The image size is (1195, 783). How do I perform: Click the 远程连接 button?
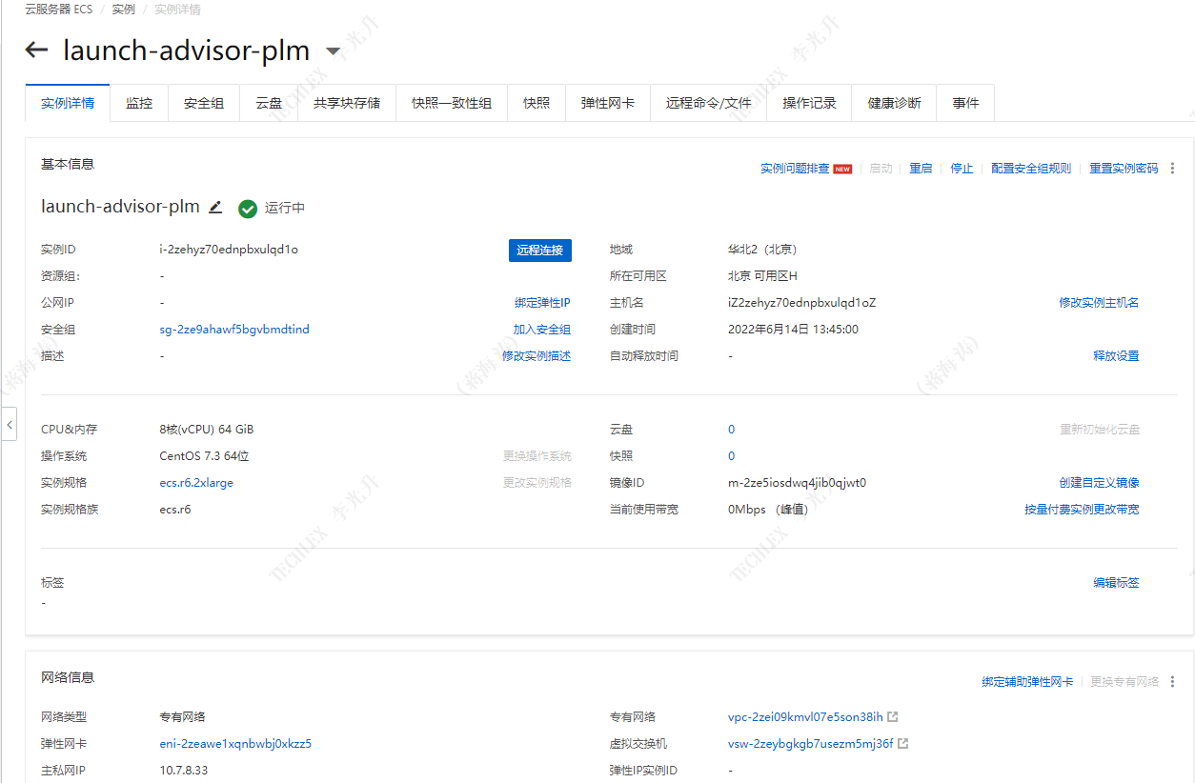[x=539, y=251]
